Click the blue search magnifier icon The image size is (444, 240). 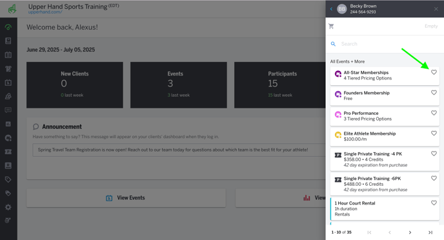[333, 44]
